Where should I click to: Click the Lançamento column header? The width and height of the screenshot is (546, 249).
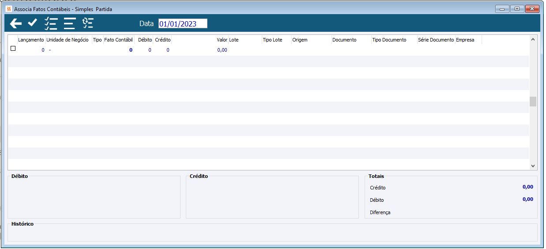(x=31, y=40)
